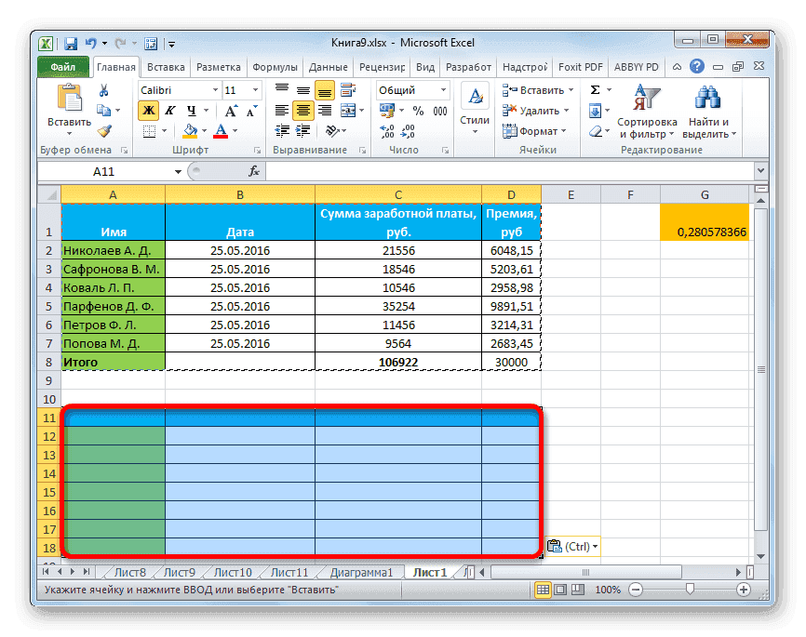Image resolution: width=806 pixels, height=637 pixels.
Task: Apply underline with the Ч icon
Action: pyautogui.click(x=193, y=111)
